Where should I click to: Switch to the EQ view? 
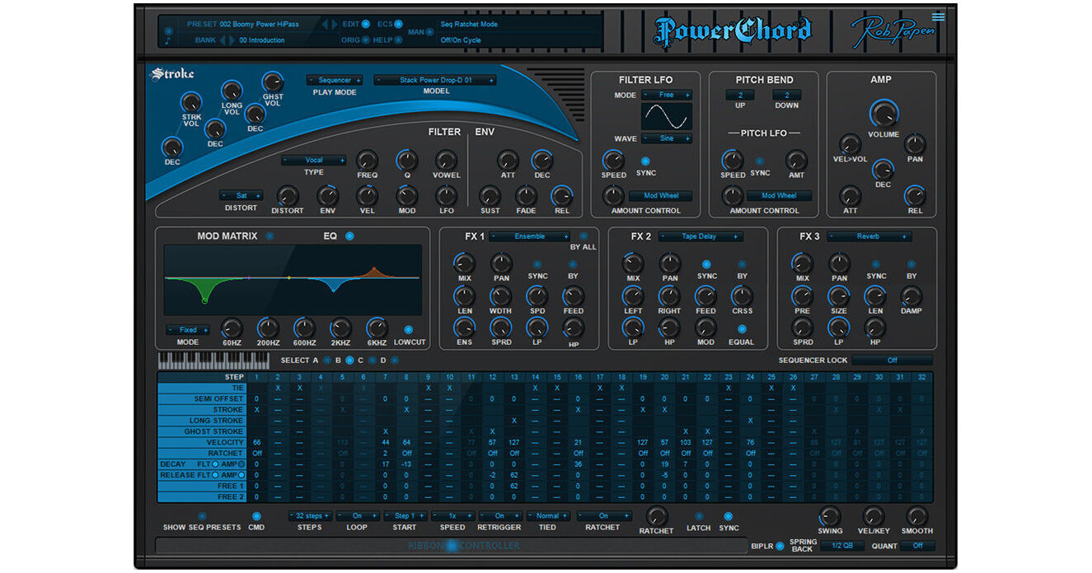[x=349, y=236]
